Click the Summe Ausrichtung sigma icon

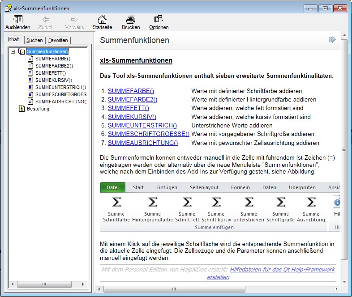311,202
